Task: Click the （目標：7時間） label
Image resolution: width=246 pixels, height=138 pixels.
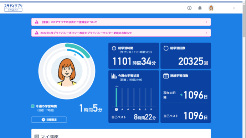Action: [46, 110]
